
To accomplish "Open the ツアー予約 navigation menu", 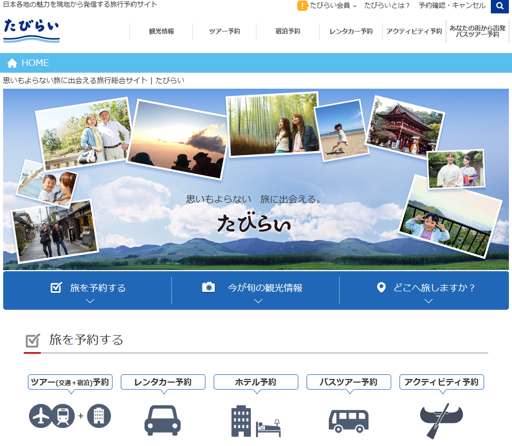I will tap(225, 31).
